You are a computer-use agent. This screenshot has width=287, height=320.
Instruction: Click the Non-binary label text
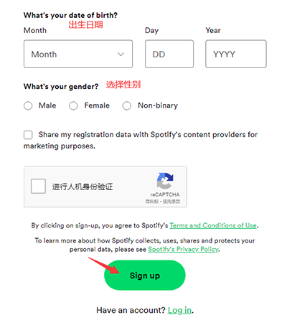(158, 105)
